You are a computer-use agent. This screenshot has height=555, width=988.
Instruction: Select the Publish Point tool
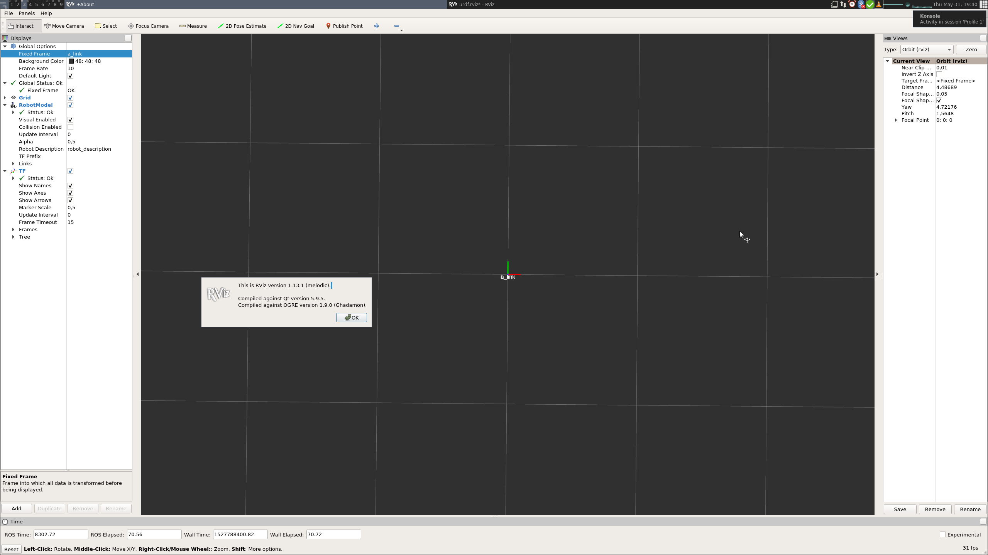pyautogui.click(x=344, y=26)
